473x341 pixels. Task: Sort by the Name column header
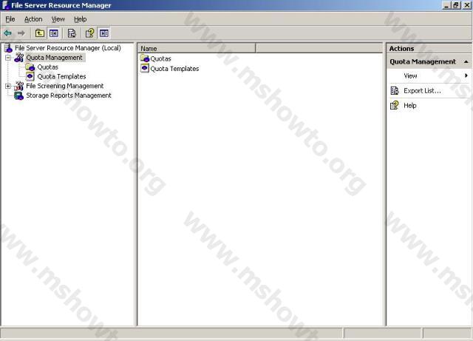click(x=197, y=48)
